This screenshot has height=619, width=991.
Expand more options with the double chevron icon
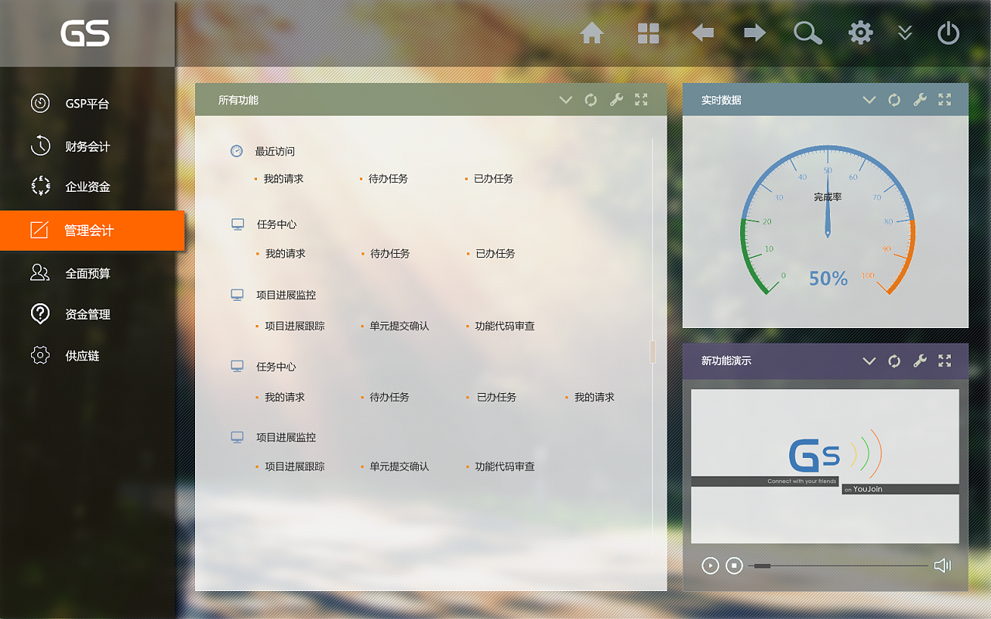tap(904, 32)
